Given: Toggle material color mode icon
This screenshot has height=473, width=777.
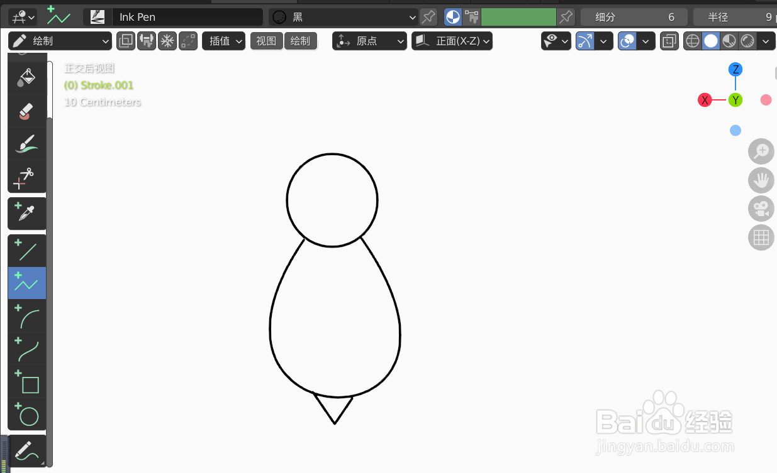Looking at the screenshot, I should (x=453, y=17).
